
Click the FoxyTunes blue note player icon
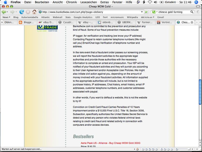click(x=162, y=149)
